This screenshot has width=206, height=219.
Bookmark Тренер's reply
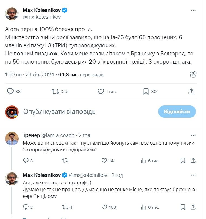183,161
